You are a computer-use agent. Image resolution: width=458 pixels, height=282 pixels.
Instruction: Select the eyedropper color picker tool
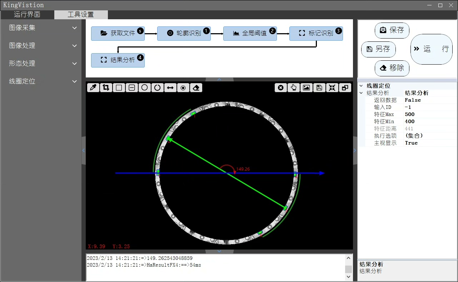point(93,87)
